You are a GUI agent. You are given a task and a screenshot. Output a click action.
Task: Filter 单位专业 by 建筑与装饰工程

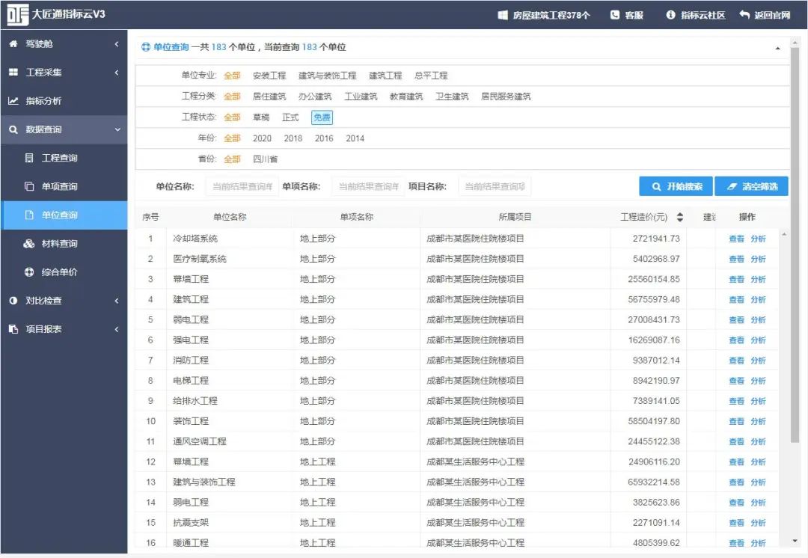(x=327, y=76)
